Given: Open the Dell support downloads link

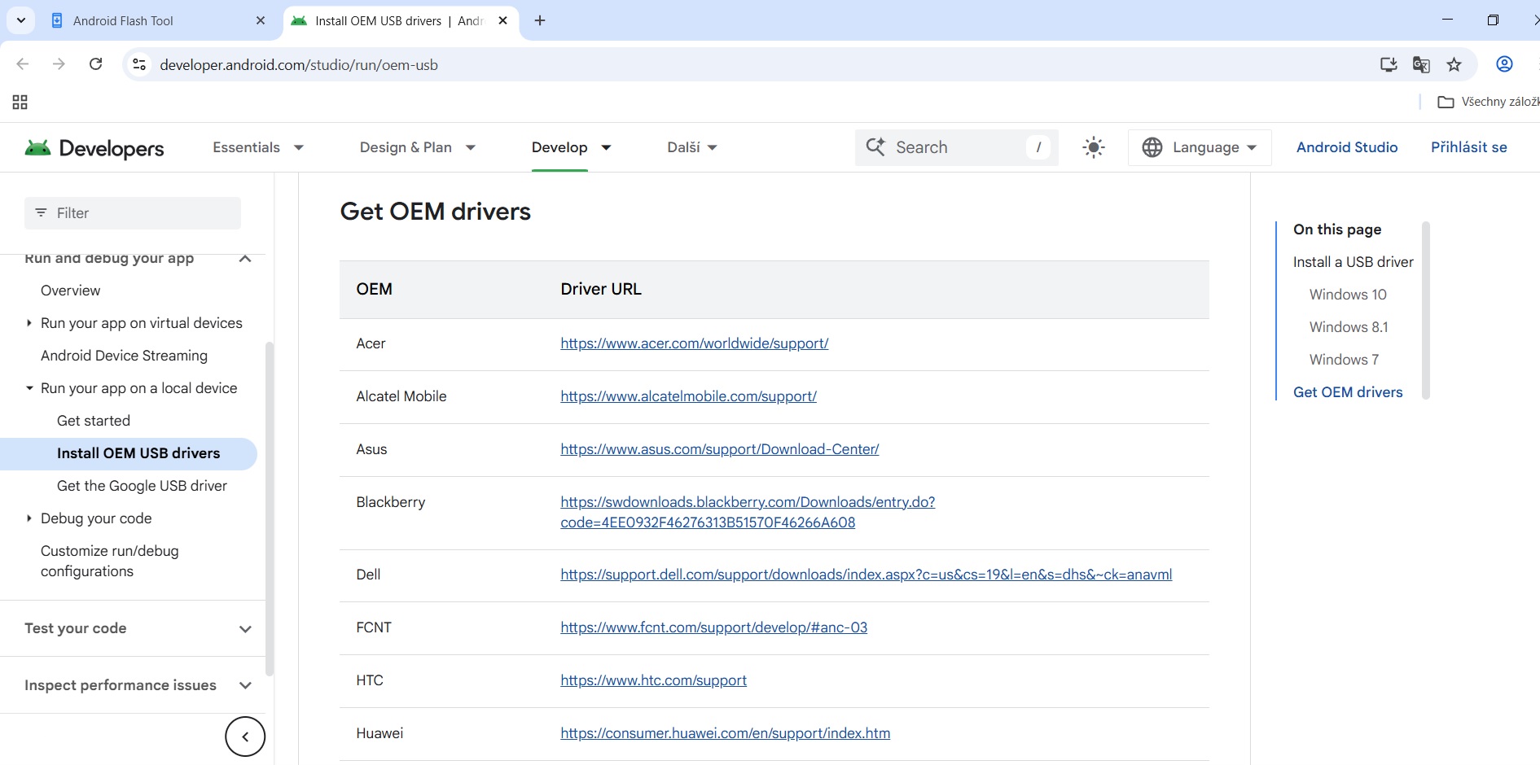Looking at the screenshot, I should tap(866, 575).
